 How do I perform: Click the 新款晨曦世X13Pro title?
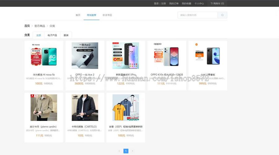126,75
